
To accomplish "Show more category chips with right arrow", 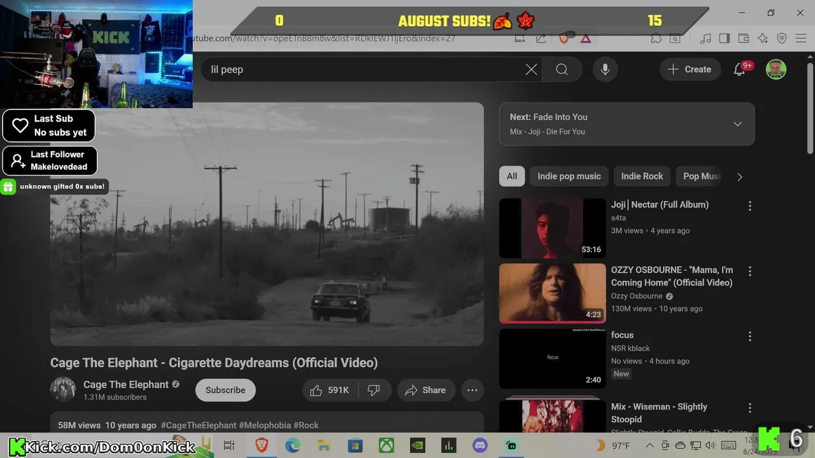I will point(739,177).
